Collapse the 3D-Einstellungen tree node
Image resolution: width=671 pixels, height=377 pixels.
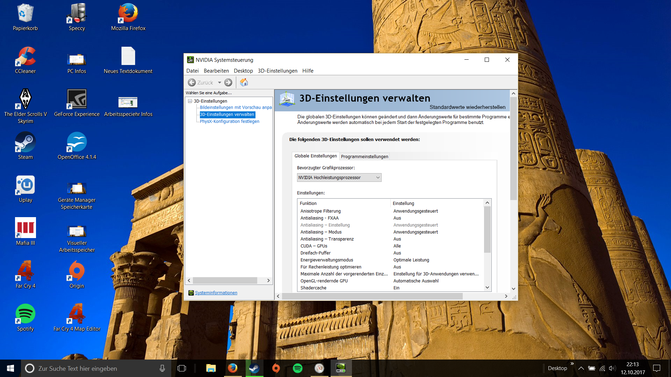click(190, 101)
